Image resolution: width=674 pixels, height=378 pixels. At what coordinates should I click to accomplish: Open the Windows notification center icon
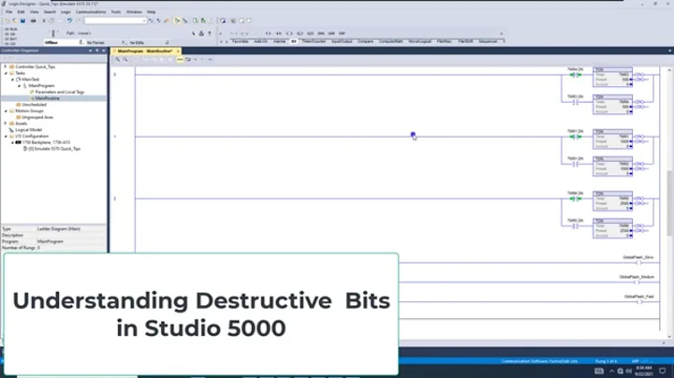coord(663,371)
